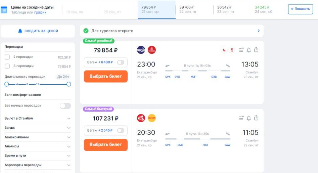Viewport: 318px width, 173px height.
Task: Click the Emirates airline logo
Action: tap(152, 50)
